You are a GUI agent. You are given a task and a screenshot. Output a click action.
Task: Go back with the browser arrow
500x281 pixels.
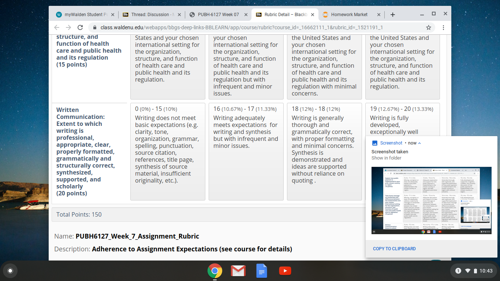click(x=56, y=27)
